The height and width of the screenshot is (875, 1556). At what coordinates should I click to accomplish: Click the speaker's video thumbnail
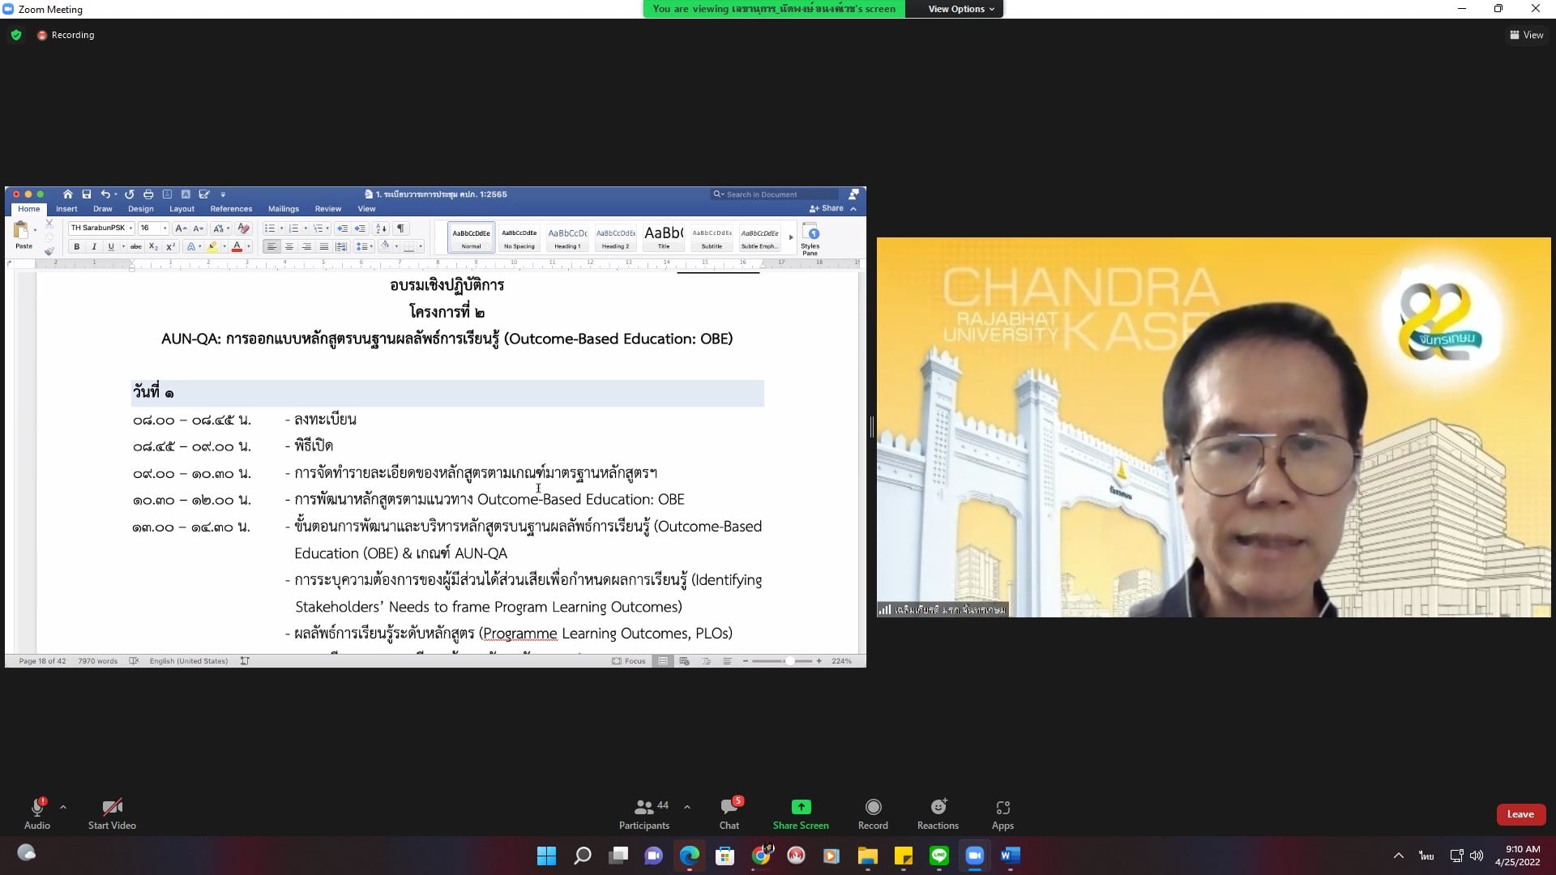(1213, 427)
